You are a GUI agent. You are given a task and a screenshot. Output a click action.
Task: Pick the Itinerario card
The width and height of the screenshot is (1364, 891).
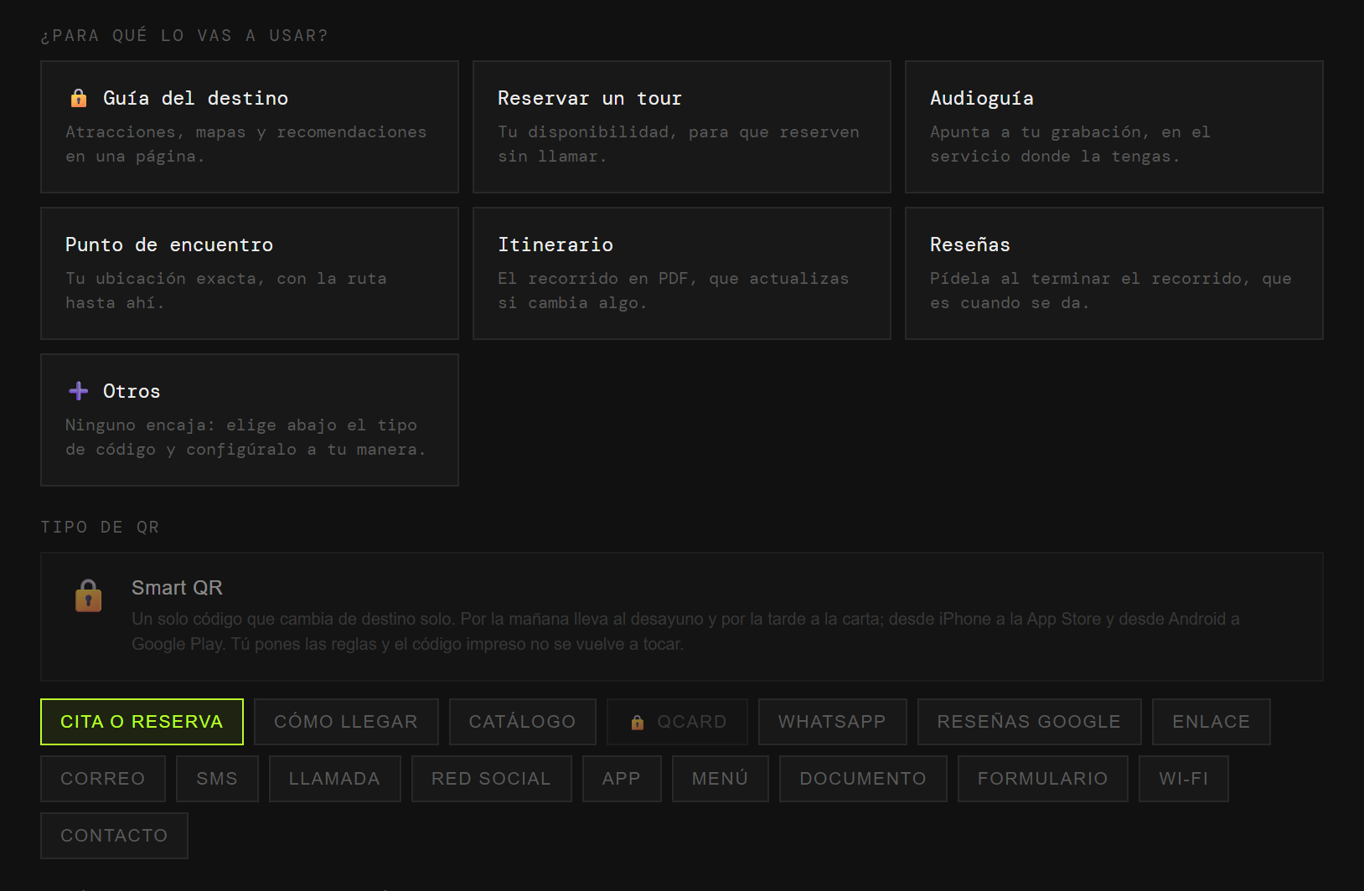click(682, 274)
